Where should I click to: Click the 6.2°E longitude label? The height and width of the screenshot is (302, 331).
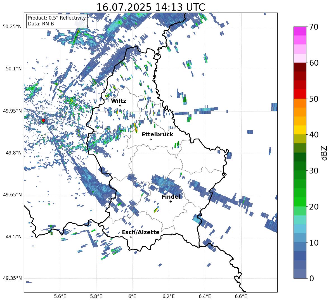tap(169, 296)
